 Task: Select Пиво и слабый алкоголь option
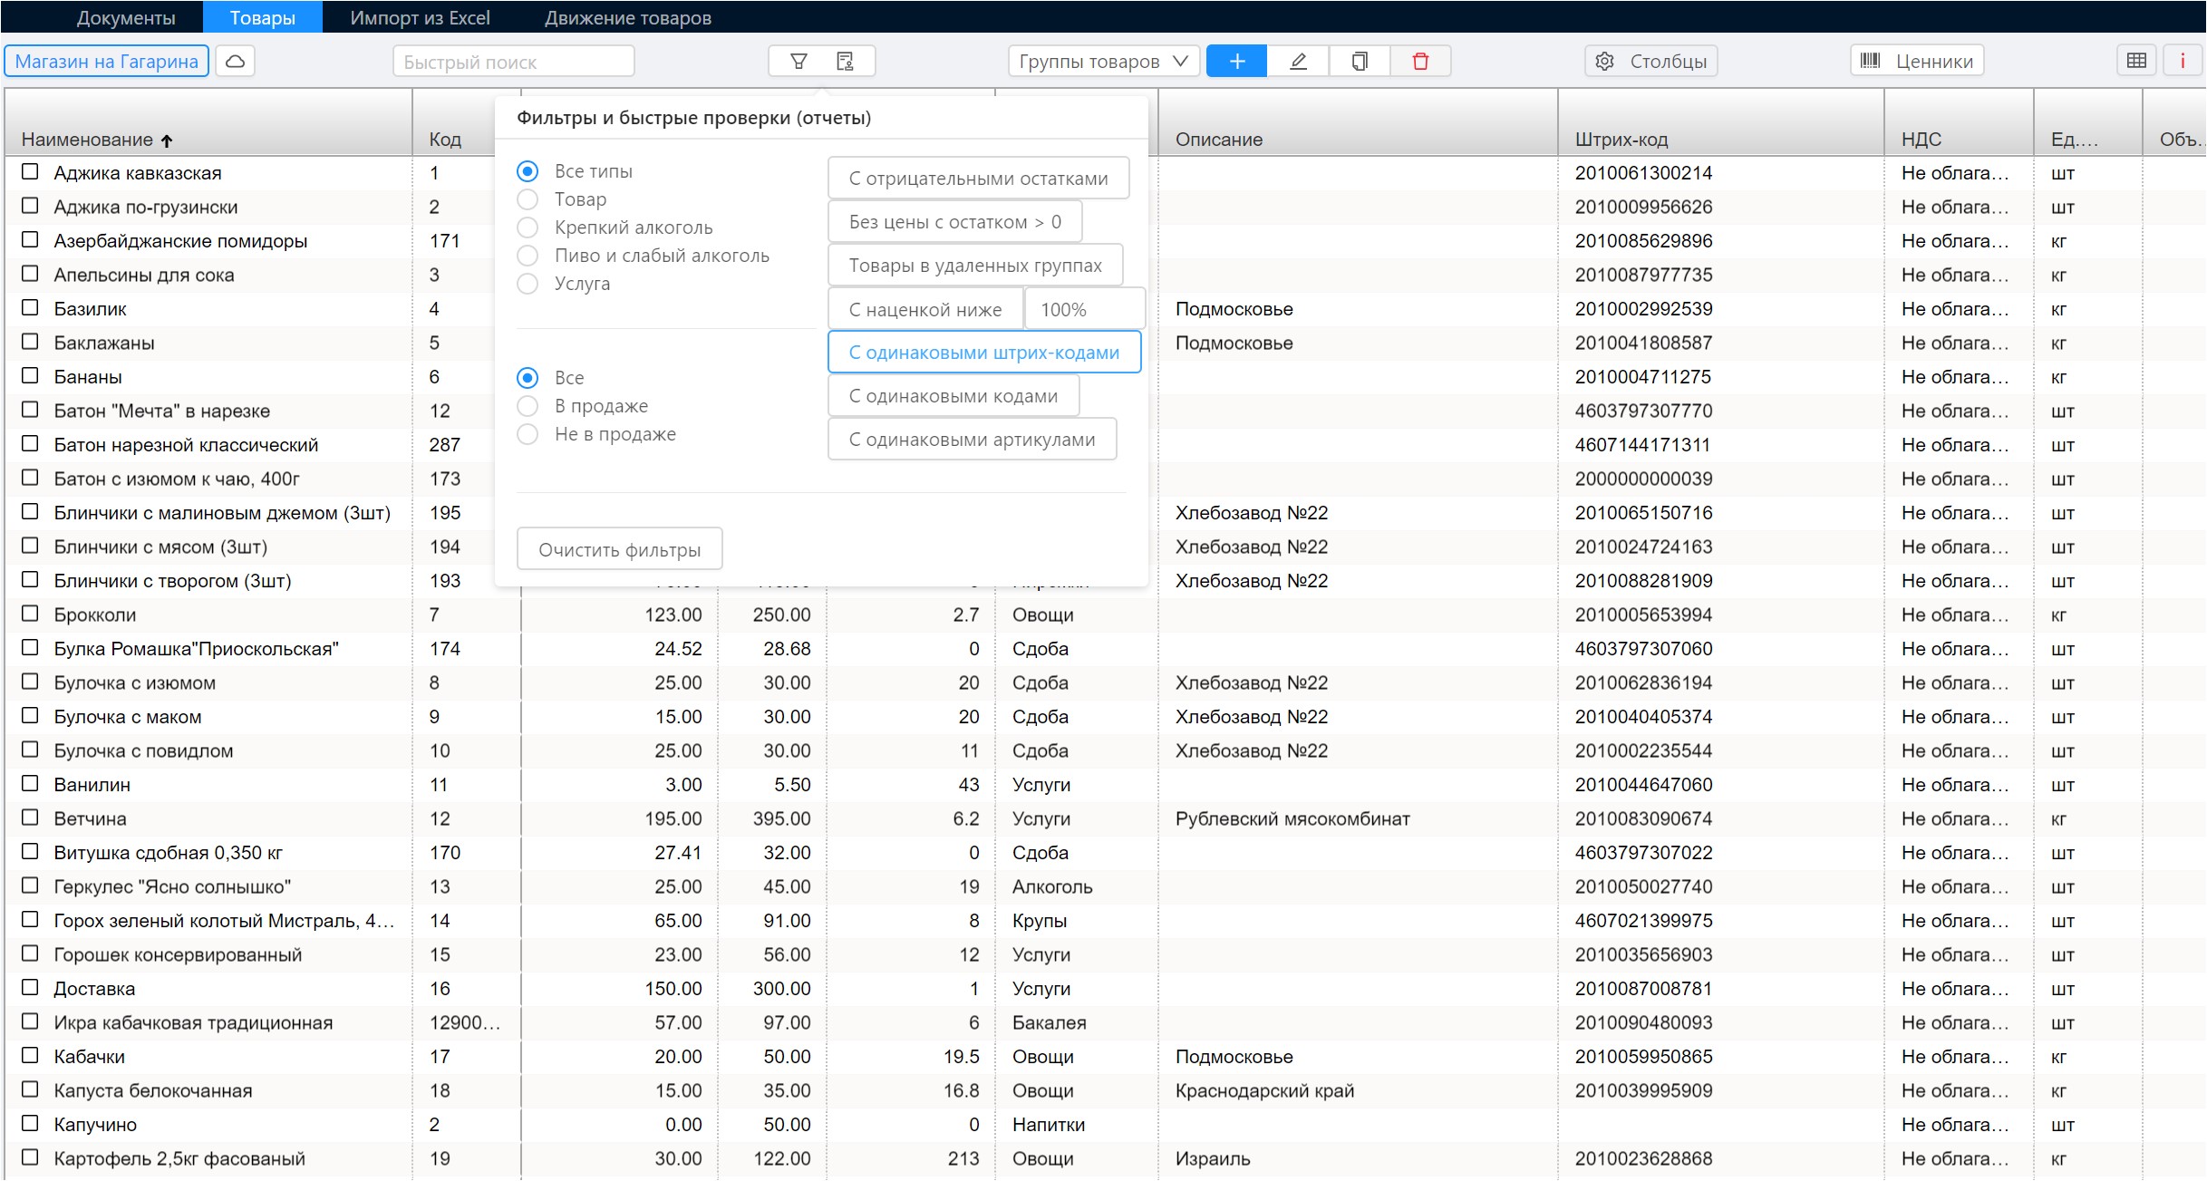click(528, 256)
